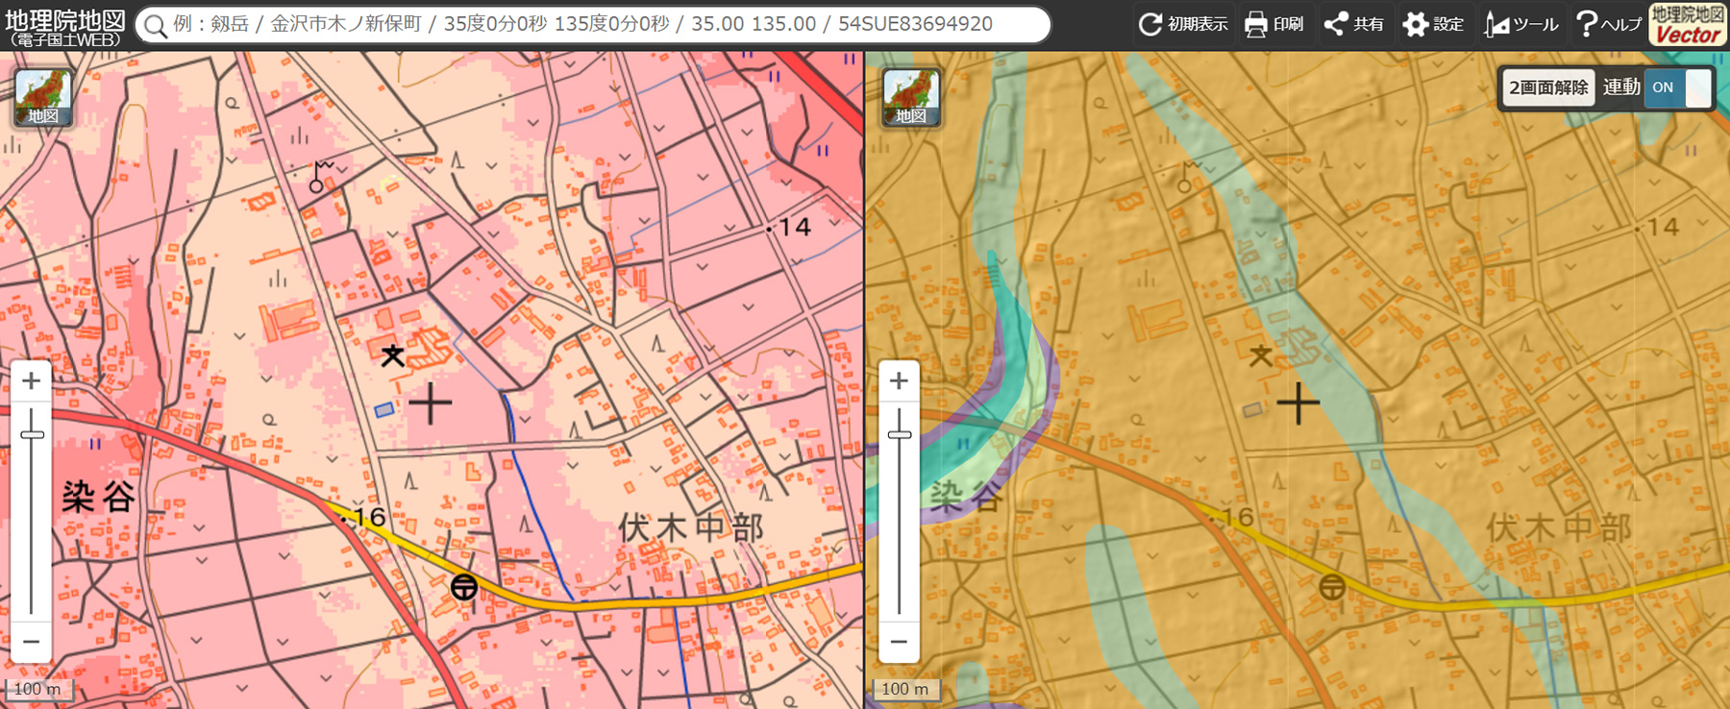Expand the ツール tools menu
Viewport: 1730px width, 709px height.
1520,24
